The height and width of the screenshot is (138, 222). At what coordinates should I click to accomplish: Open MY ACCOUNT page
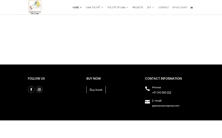180,8
